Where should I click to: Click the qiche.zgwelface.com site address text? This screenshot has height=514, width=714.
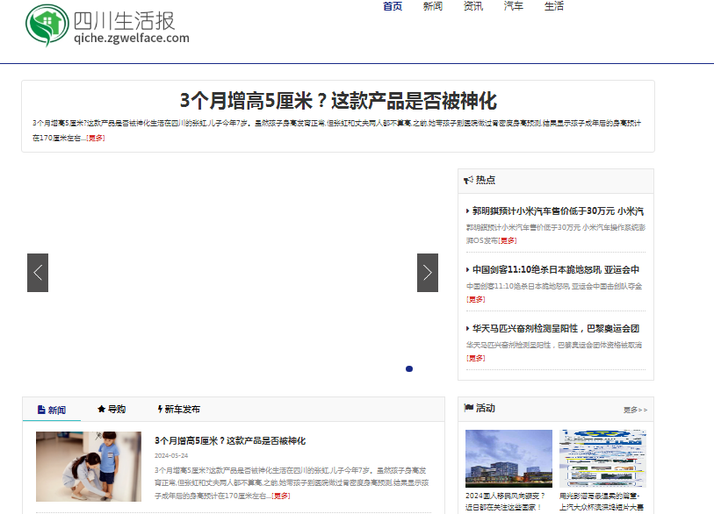[x=132, y=39]
